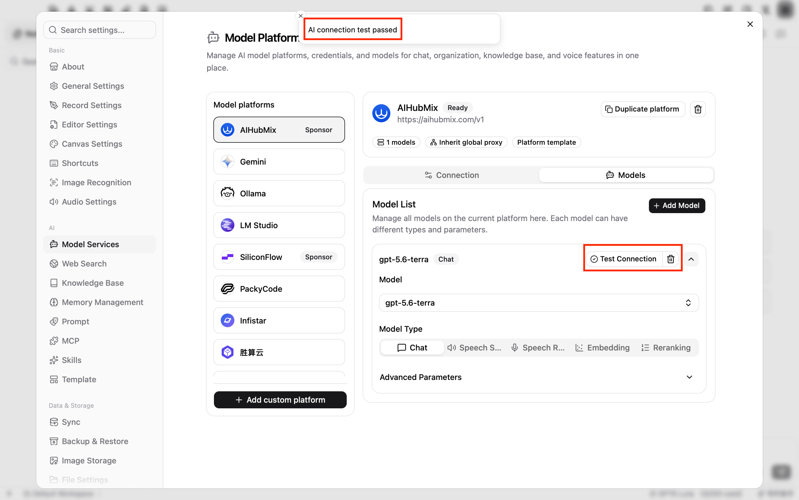
Task: Delete the gpt-5.6-terra model via trash icon
Action: click(x=670, y=259)
